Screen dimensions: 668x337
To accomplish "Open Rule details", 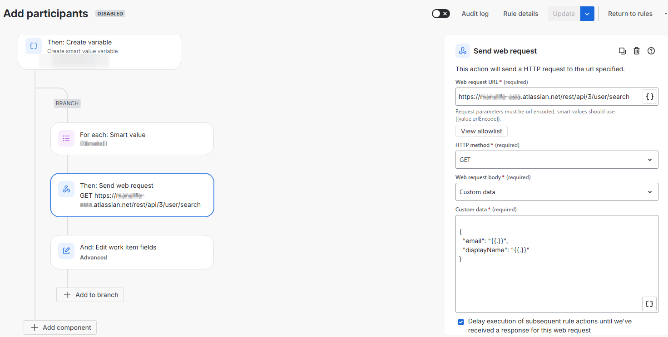I will tap(520, 14).
